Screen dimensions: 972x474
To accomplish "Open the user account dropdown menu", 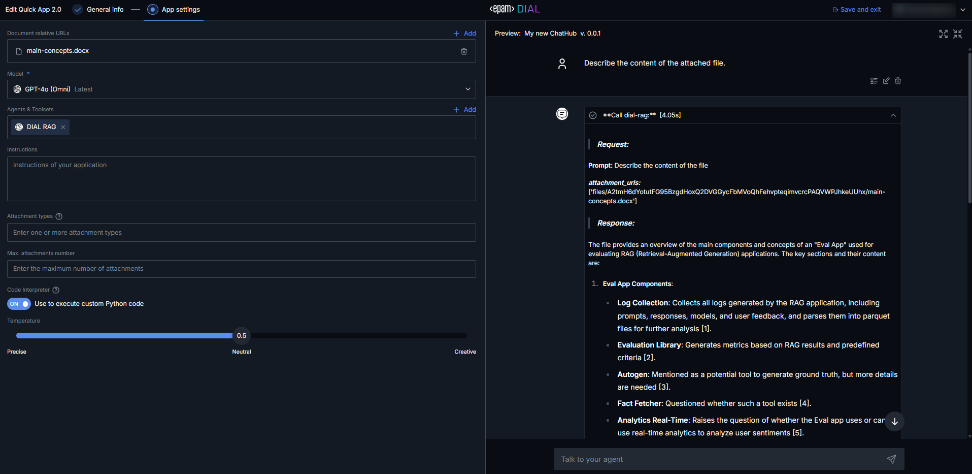I will pos(962,10).
